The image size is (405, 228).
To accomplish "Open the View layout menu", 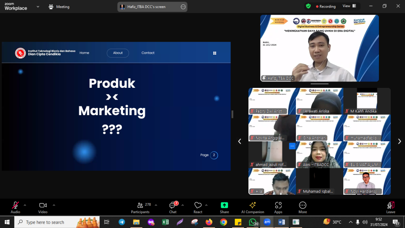I will 349,6.
